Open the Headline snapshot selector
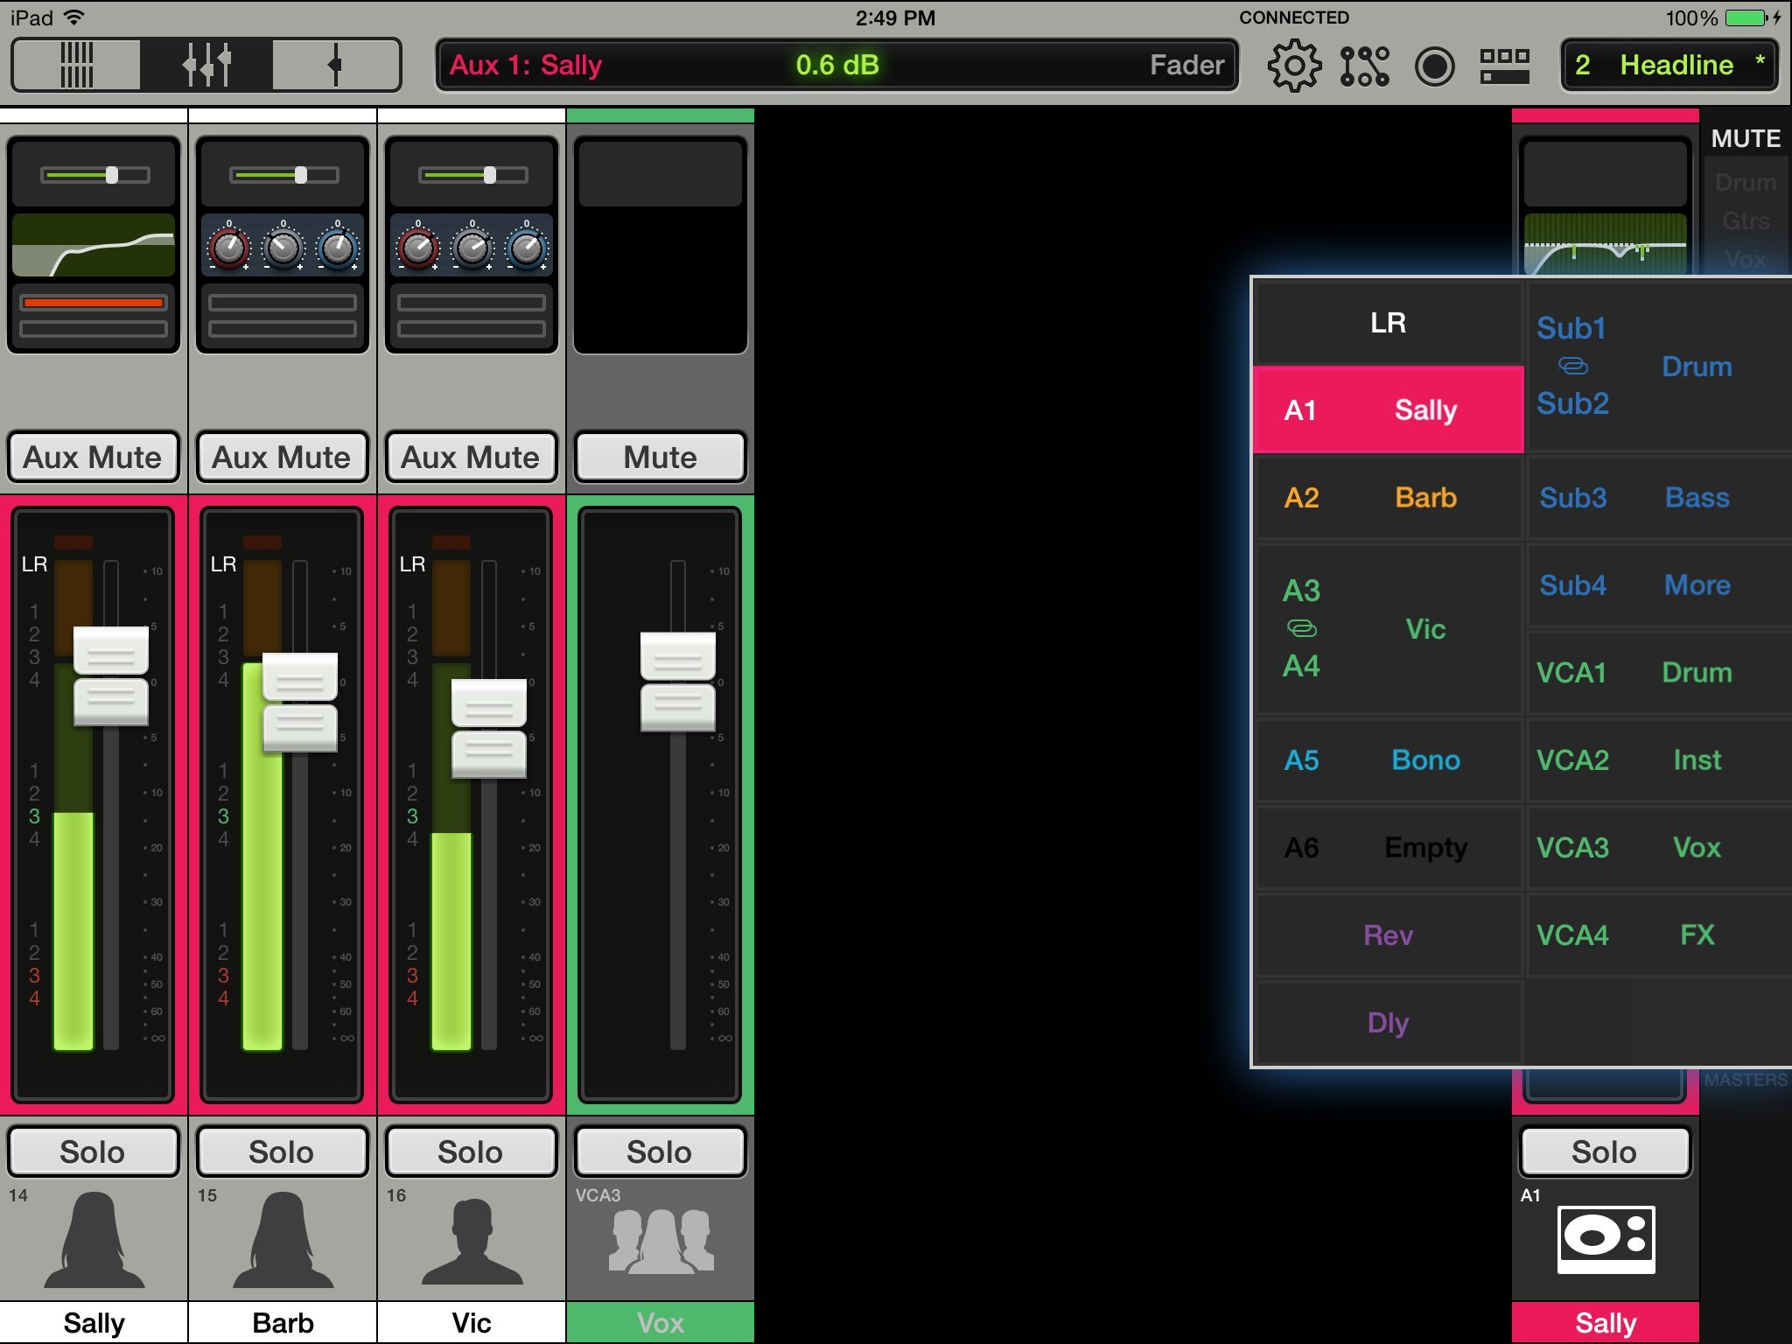This screenshot has width=1792, height=1344. point(1669,65)
